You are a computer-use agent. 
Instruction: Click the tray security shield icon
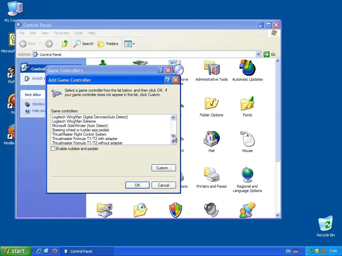317,251
